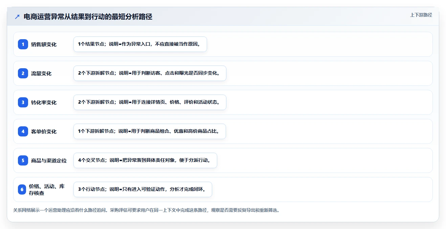Select step number badge 6

click(x=22, y=189)
